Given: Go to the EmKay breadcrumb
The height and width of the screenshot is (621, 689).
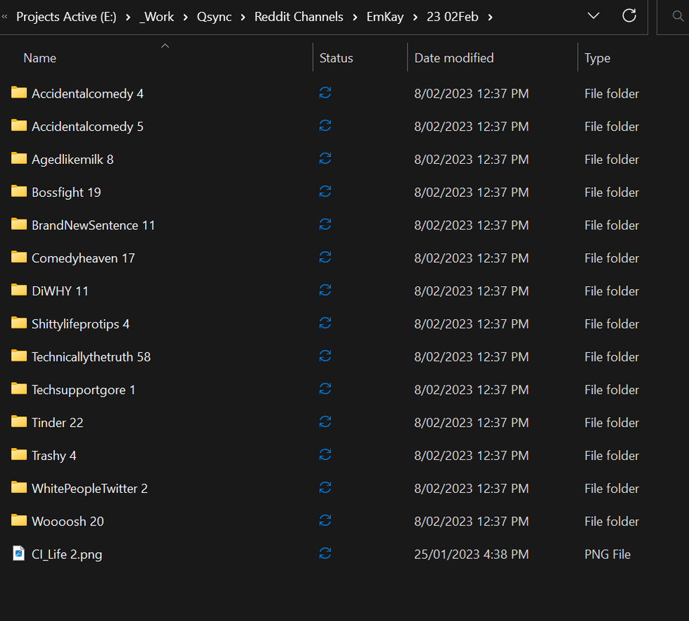Looking at the screenshot, I should [x=385, y=17].
